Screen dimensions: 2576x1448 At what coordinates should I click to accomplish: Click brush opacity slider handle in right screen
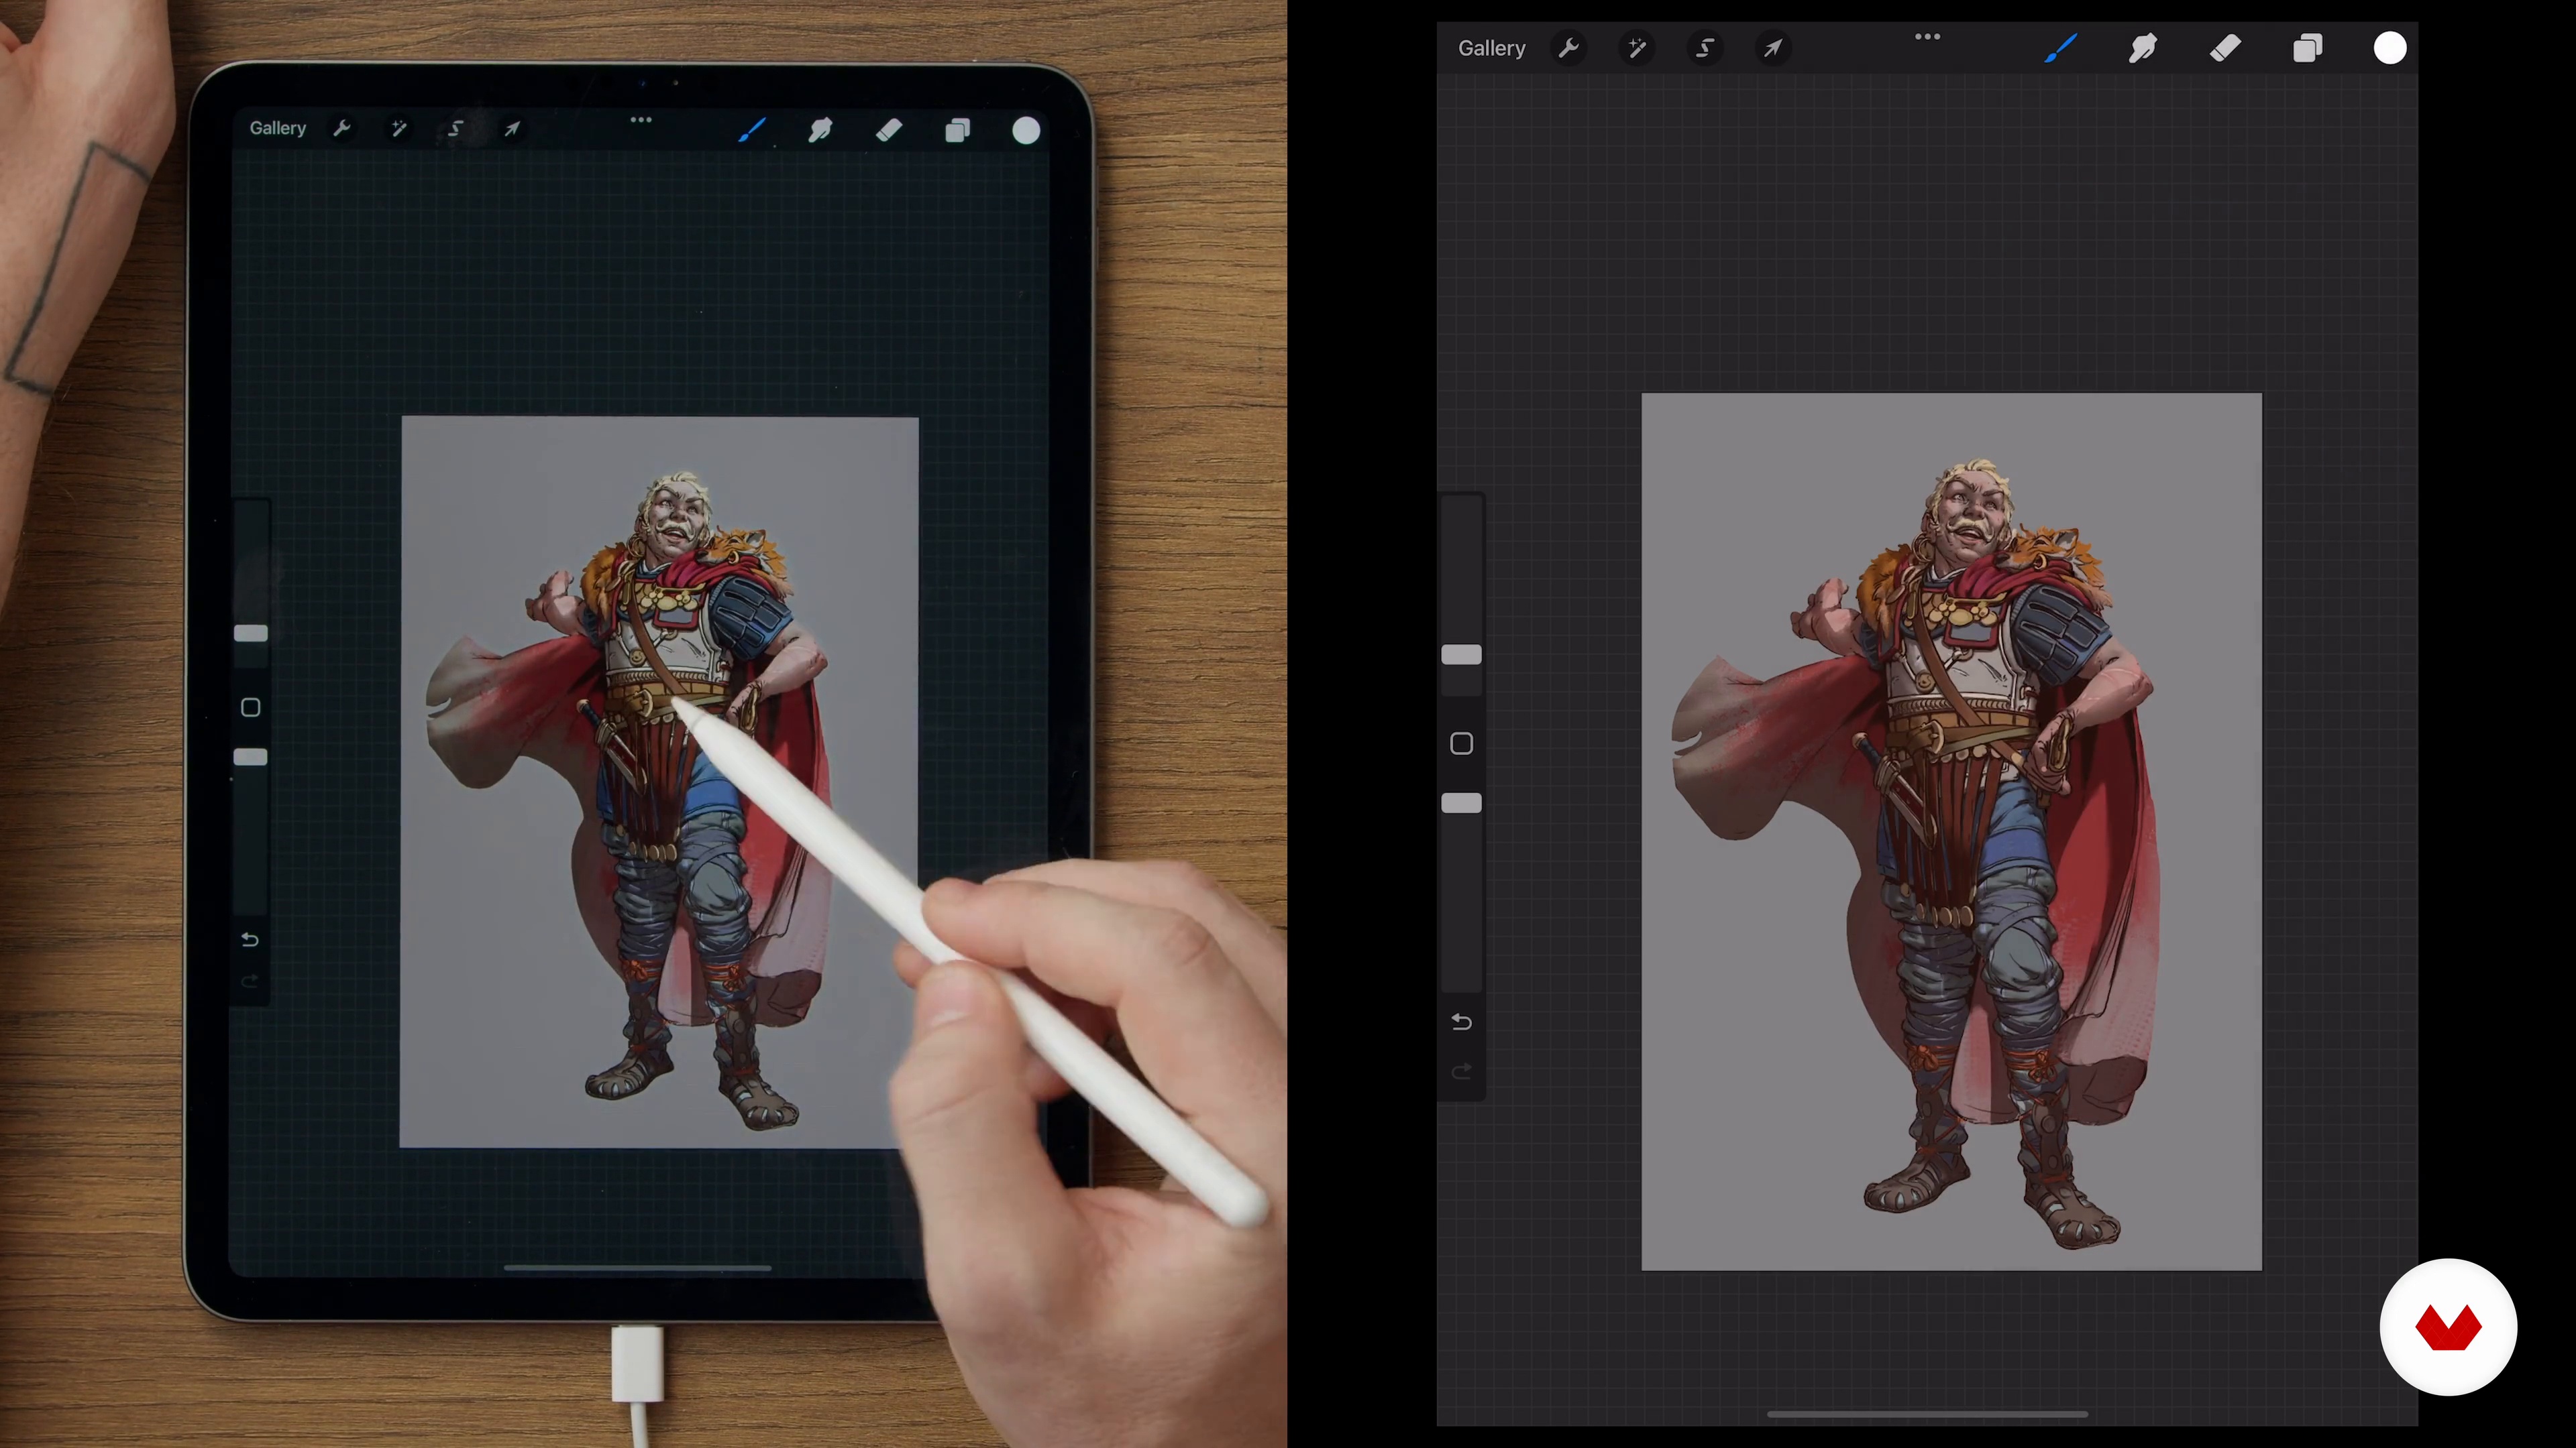click(1461, 804)
